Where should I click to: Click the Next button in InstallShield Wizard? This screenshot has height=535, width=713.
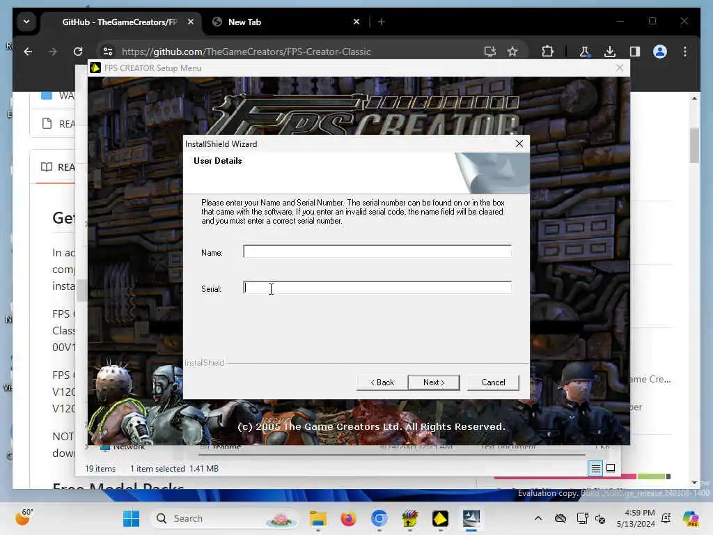pyautogui.click(x=433, y=382)
